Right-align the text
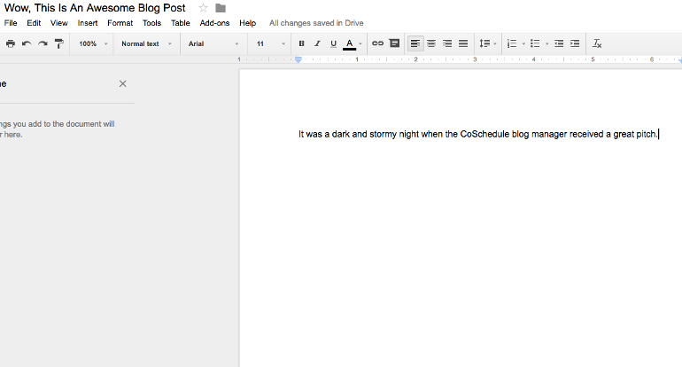This screenshot has height=367, width=682. tap(447, 43)
